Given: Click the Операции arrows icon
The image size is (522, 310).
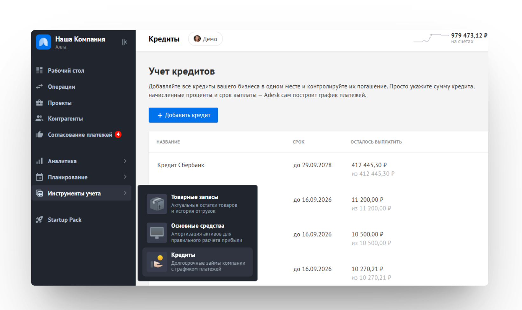Looking at the screenshot, I should tap(39, 87).
